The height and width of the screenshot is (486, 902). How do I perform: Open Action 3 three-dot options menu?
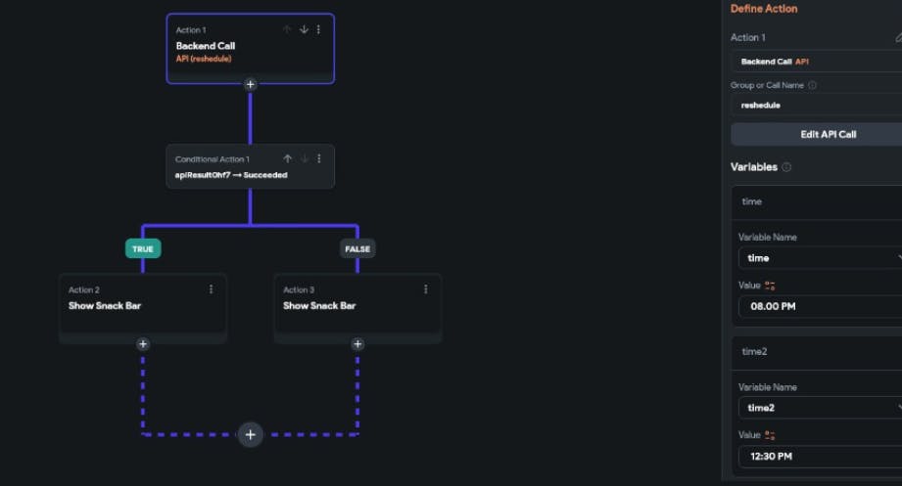425,289
